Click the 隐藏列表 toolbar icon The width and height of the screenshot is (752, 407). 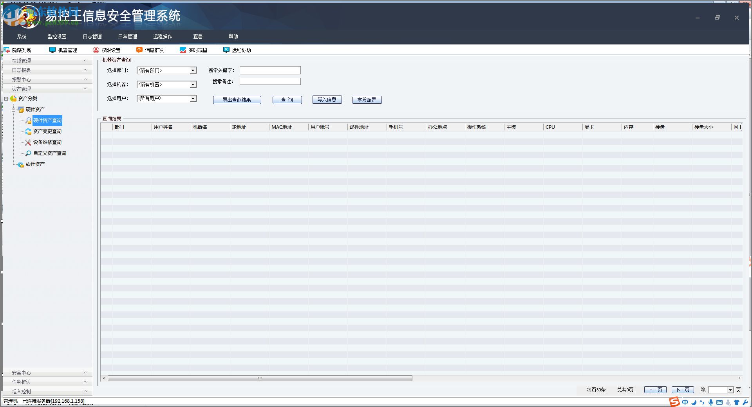(7, 50)
